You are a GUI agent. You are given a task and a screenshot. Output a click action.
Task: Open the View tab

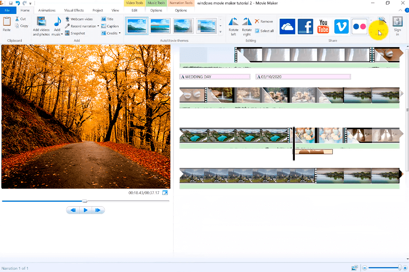115,10
